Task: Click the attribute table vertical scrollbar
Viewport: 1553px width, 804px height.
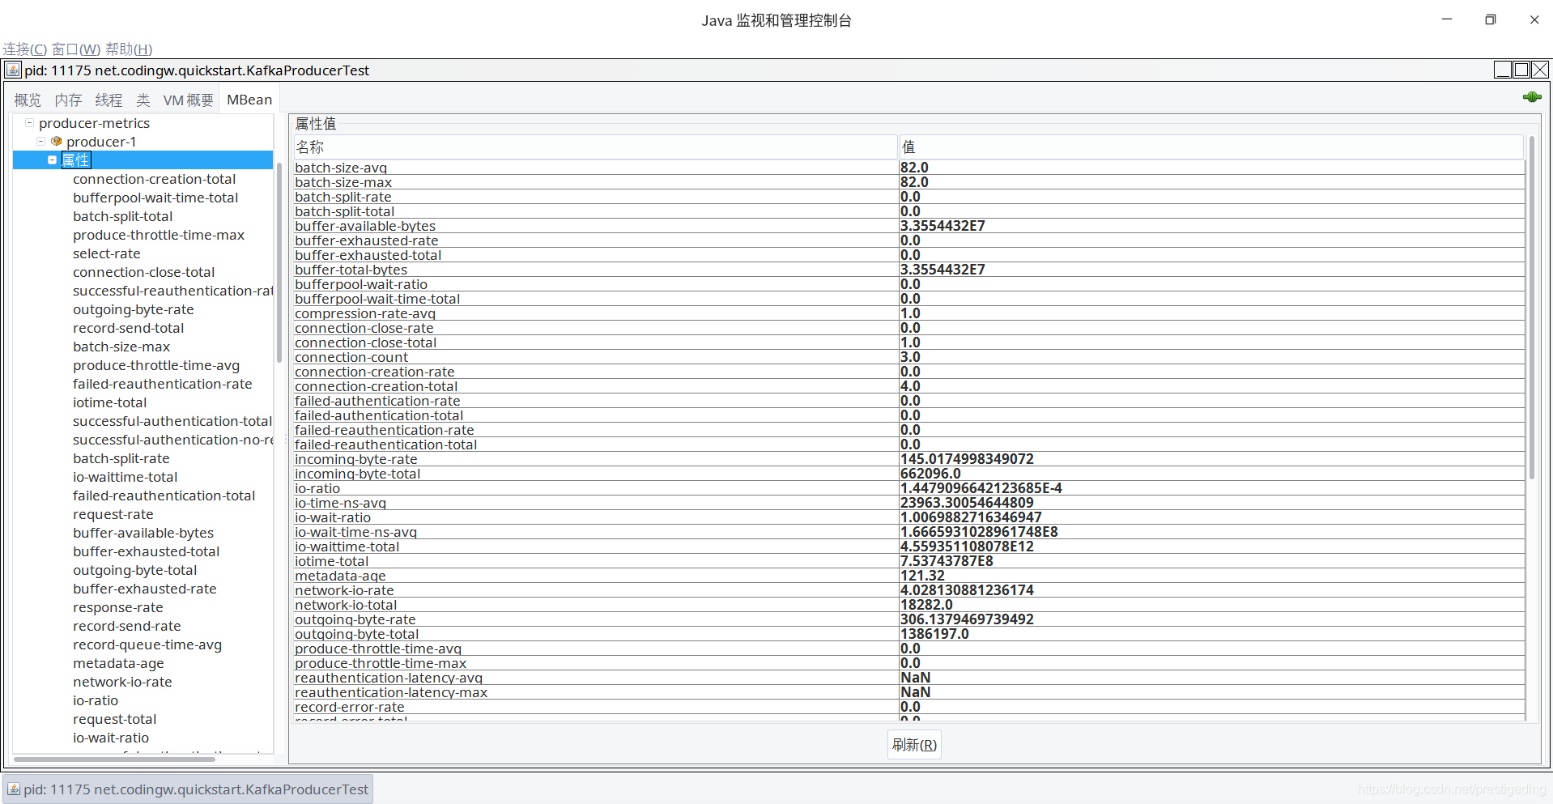Action: tap(1531, 308)
